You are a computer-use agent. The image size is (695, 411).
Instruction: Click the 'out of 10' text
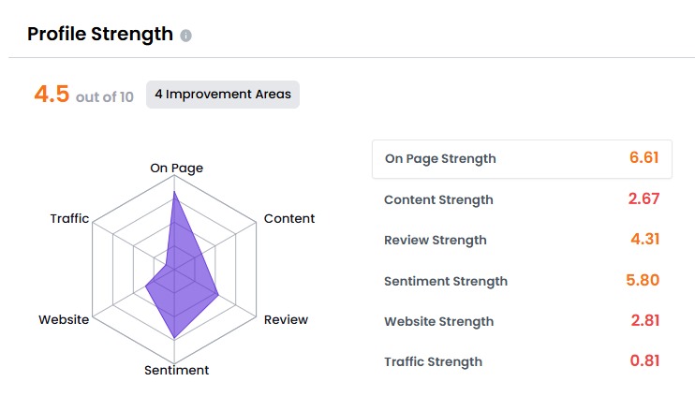click(105, 96)
